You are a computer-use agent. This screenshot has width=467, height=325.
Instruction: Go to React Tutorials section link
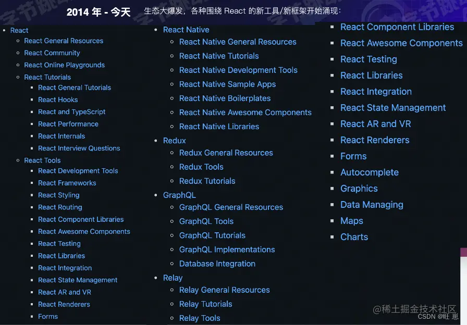click(x=47, y=77)
